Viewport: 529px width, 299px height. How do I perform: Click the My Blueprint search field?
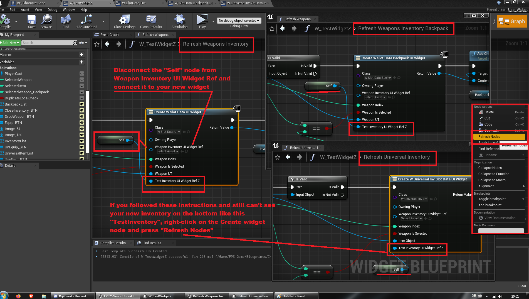pos(47,43)
